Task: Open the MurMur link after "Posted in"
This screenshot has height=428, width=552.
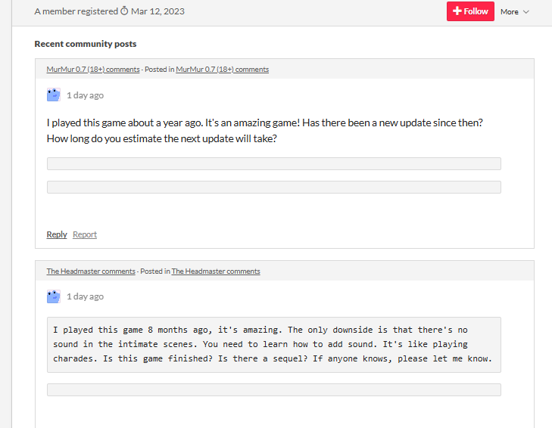Action: click(222, 70)
